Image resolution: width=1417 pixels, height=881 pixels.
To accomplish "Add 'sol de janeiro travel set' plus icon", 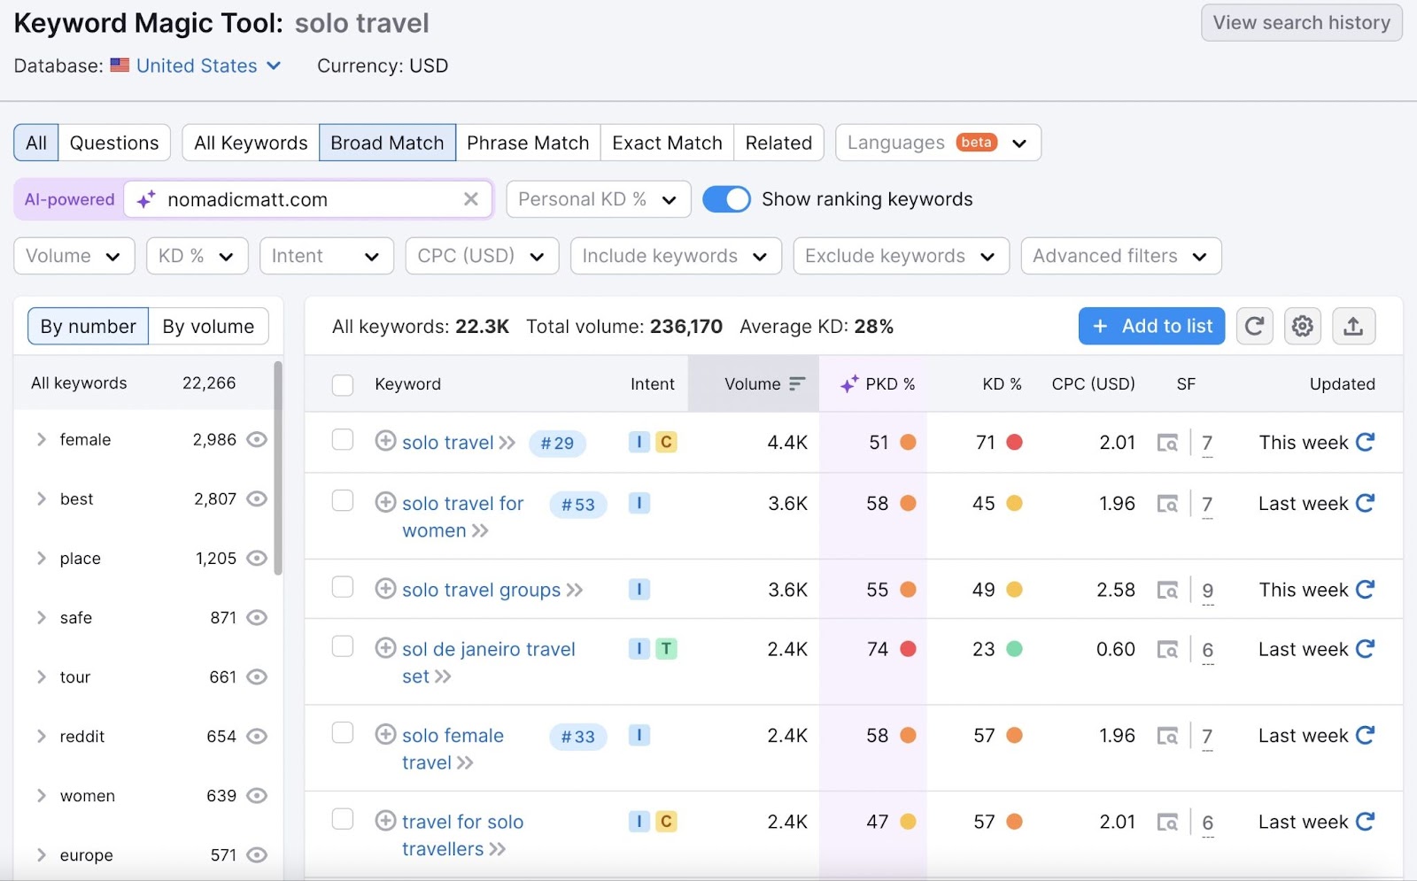I will click(x=385, y=648).
